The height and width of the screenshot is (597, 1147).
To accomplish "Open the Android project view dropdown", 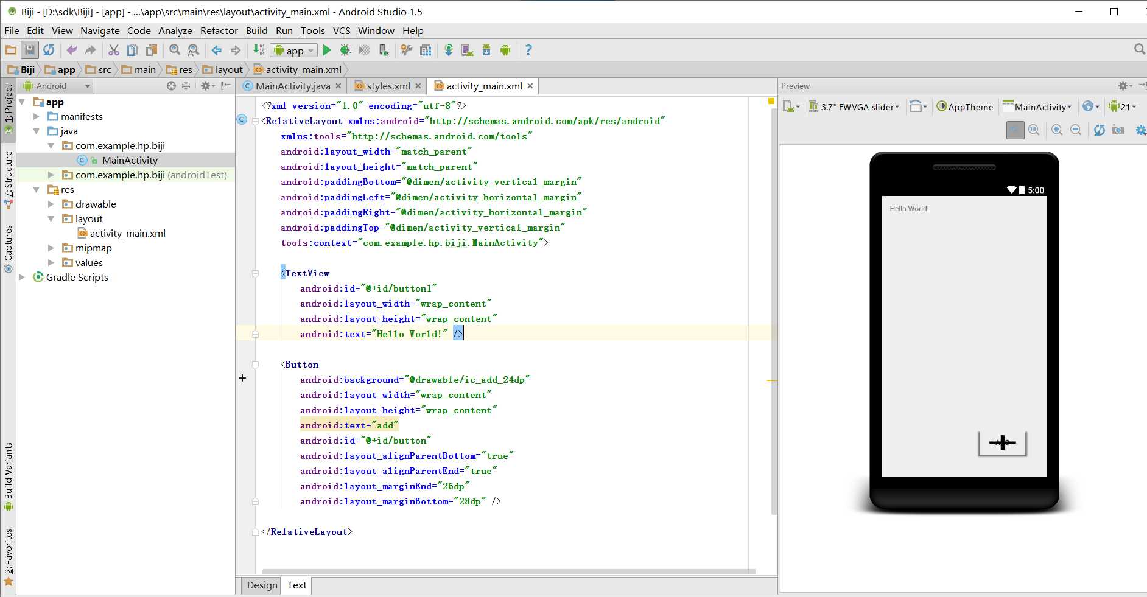I will (x=57, y=86).
